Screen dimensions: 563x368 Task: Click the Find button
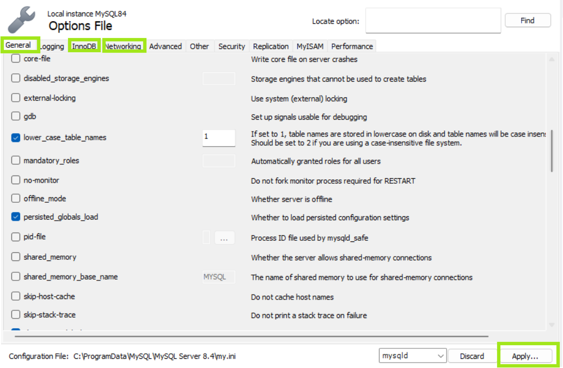point(527,21)
